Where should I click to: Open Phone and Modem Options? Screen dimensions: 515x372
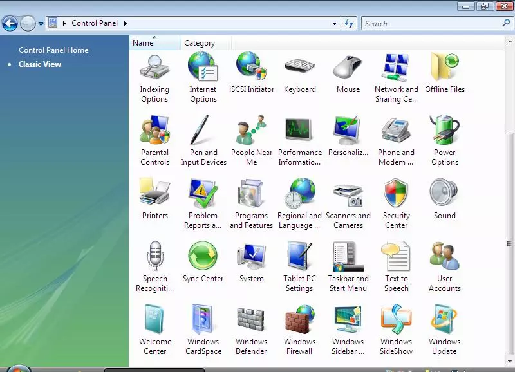tap(396, 141)
